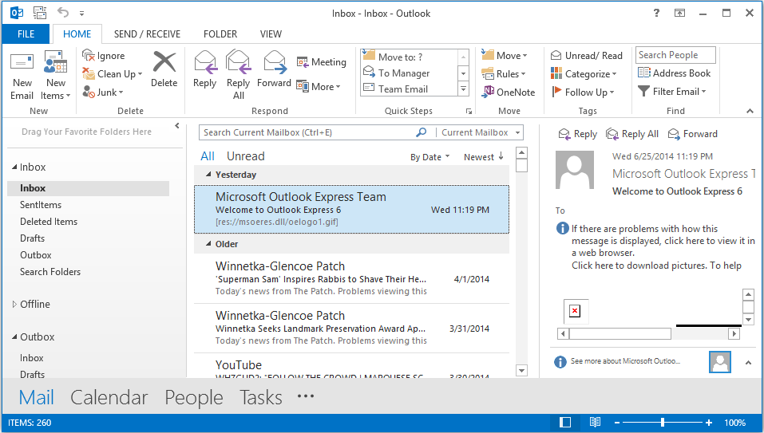This screenshot has width=764, height=433.
Task: Switch to the VIEW tab
Action: (x=271, y=34)
